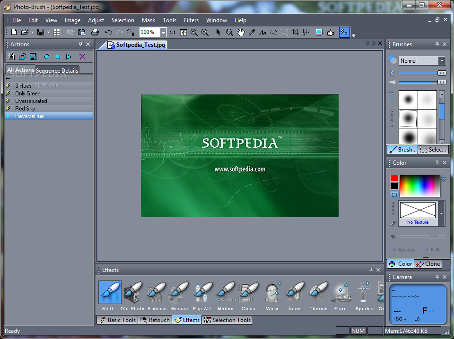The image size is (454, 339).
Task: Open the brush blend mode Normal dropdown
Action: click(x=442, y=61)
